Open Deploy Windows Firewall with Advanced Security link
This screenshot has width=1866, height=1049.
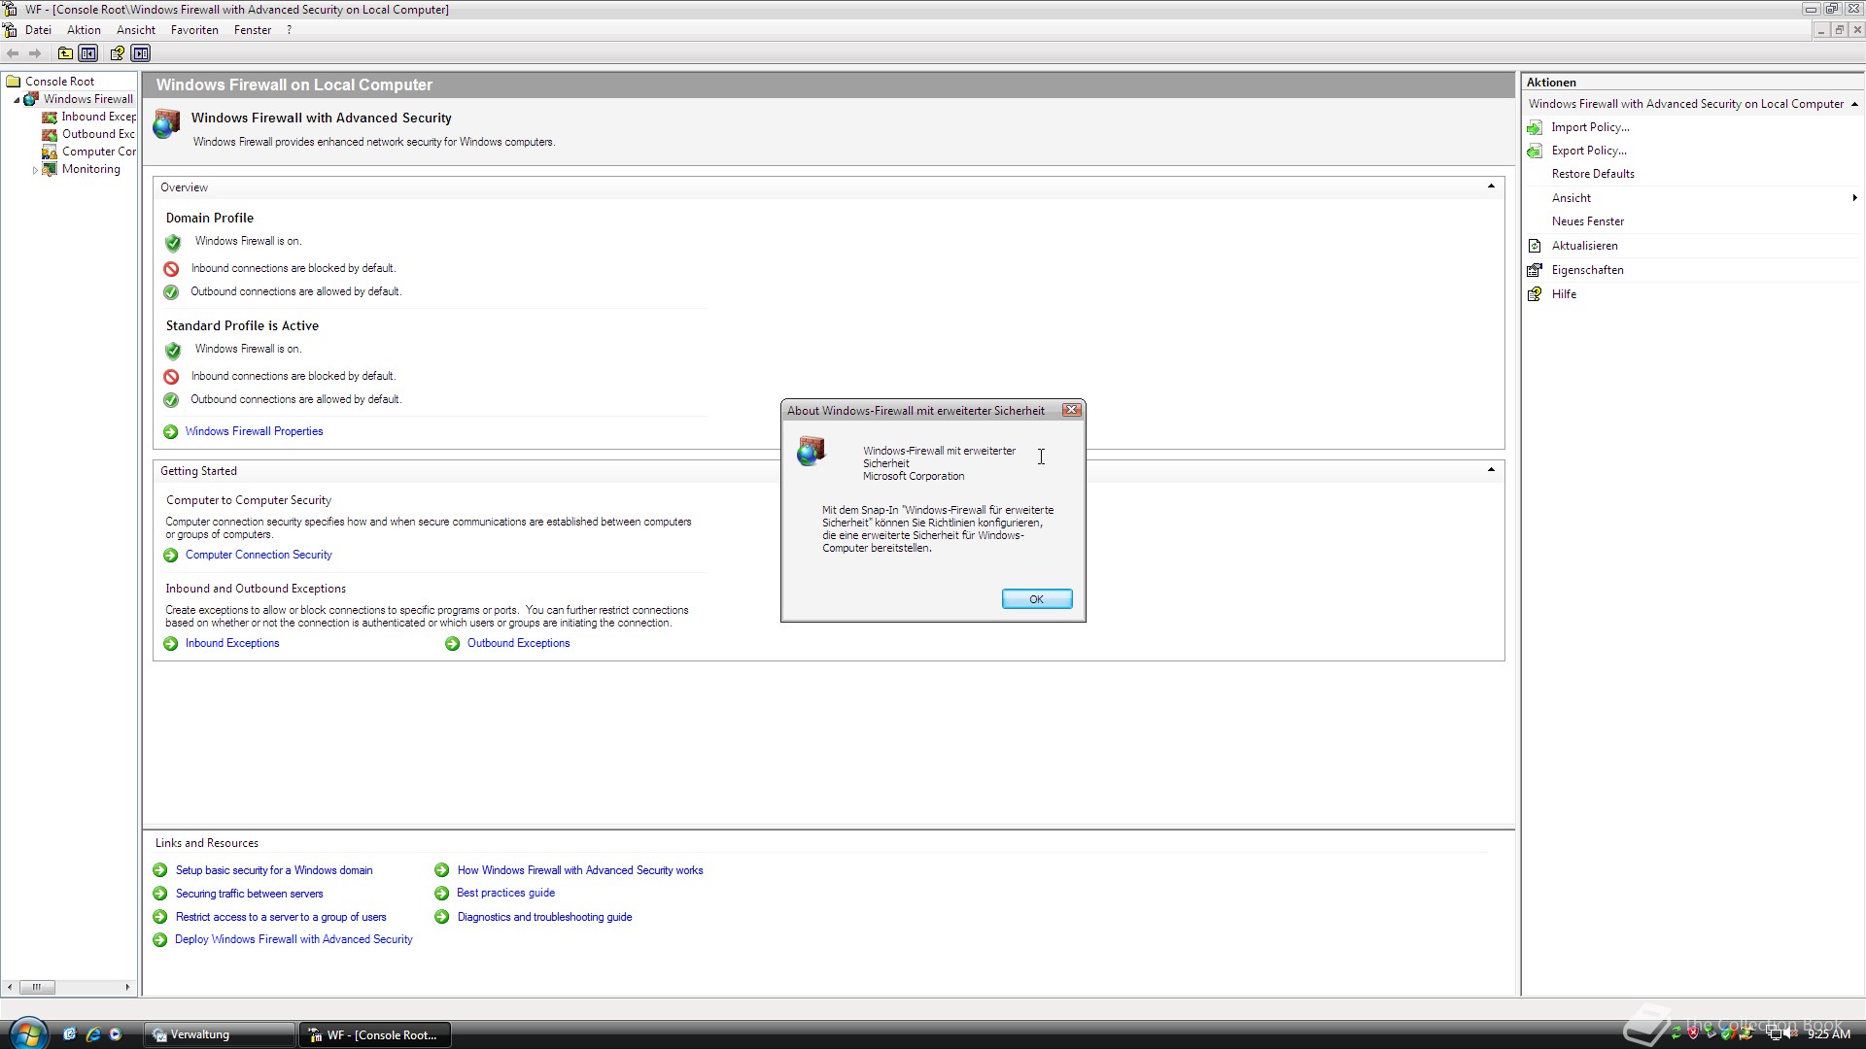(x=294, y=939)
